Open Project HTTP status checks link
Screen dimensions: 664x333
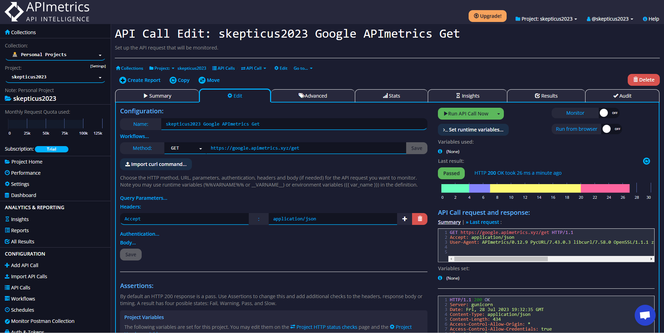(324, 327)
